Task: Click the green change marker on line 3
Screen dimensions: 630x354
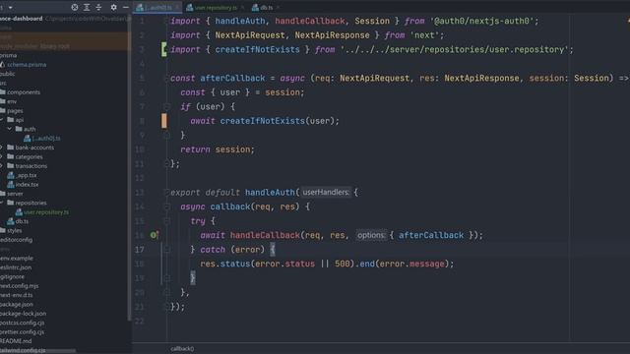Action: pyautogui.click(x=164, y=49)
